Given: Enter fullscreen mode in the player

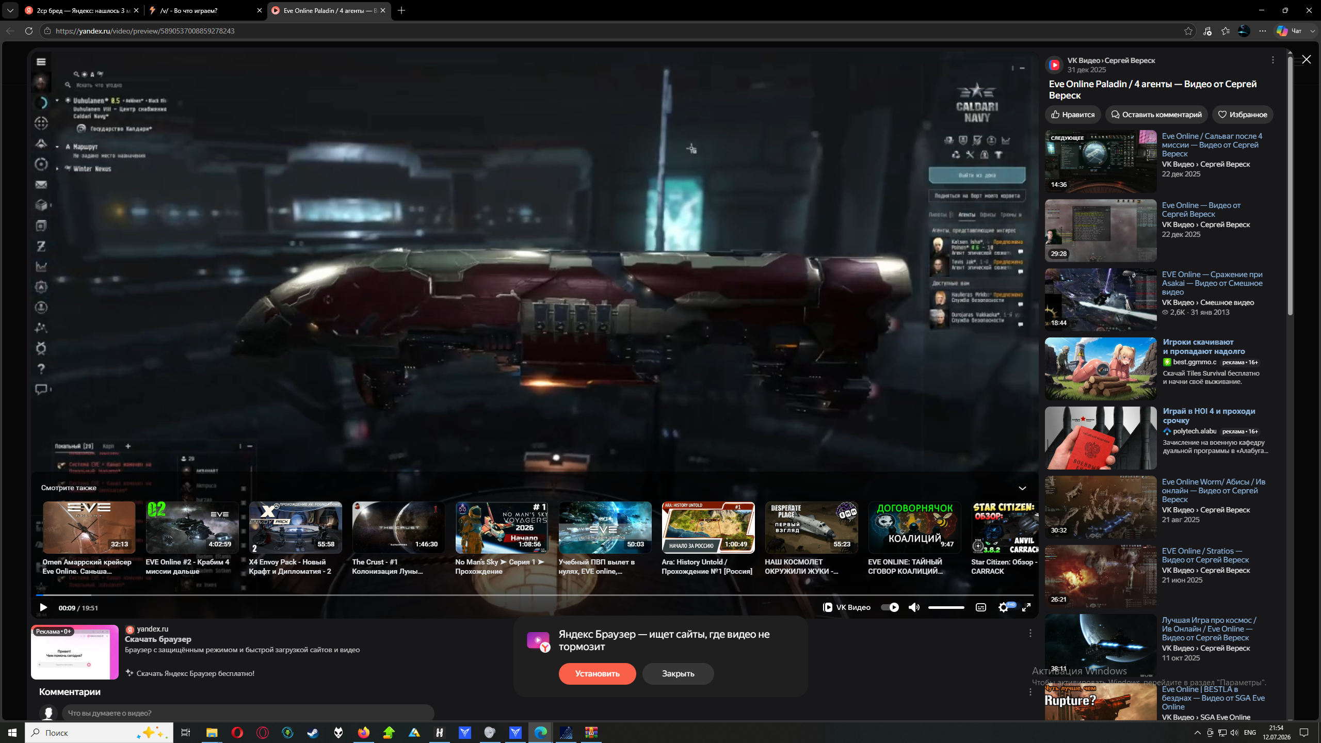Looking at the screenshot, I should [x=1026, y=607].
